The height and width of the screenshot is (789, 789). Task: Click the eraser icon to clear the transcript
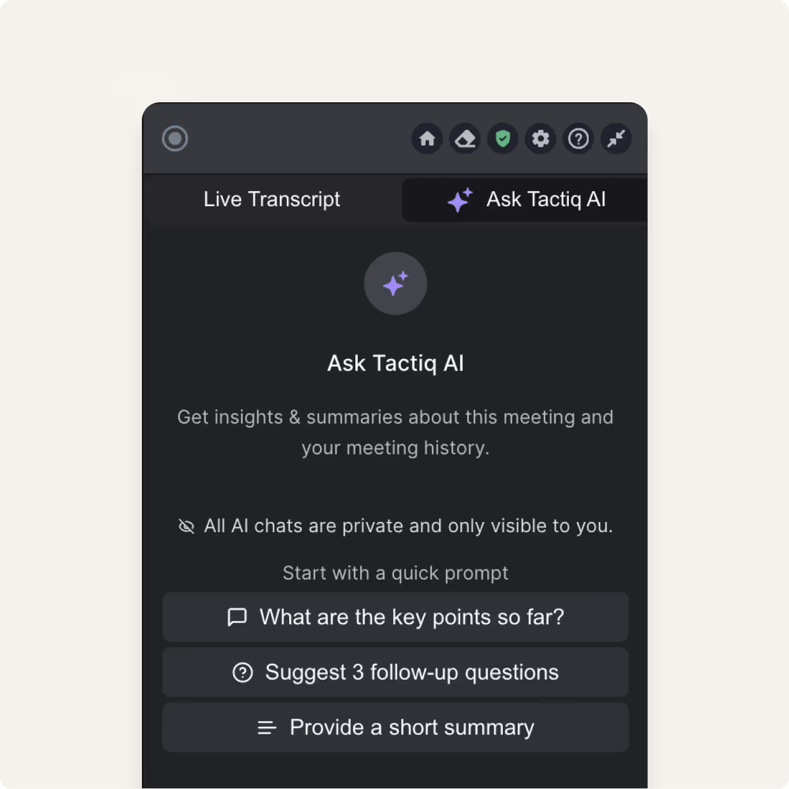click(x=465, y=139)
